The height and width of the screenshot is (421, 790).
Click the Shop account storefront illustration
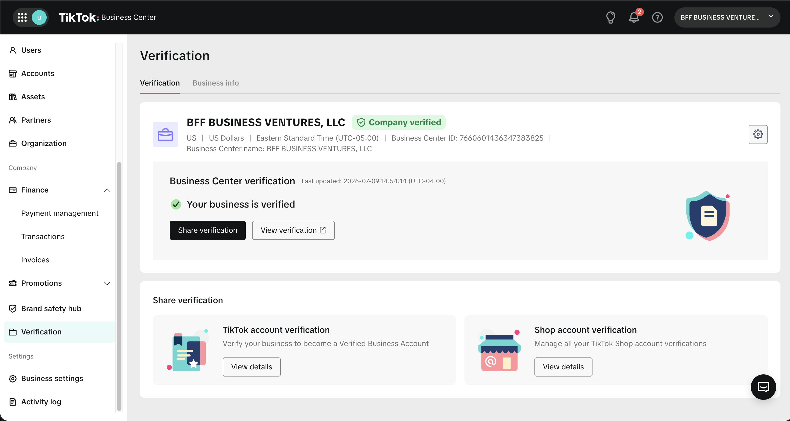(499, 351)
